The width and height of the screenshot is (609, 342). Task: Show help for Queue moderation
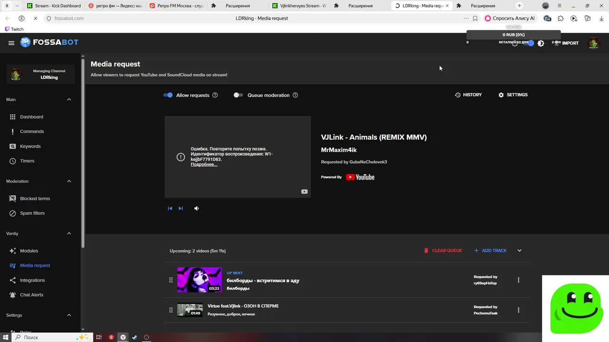coord(295,95)
